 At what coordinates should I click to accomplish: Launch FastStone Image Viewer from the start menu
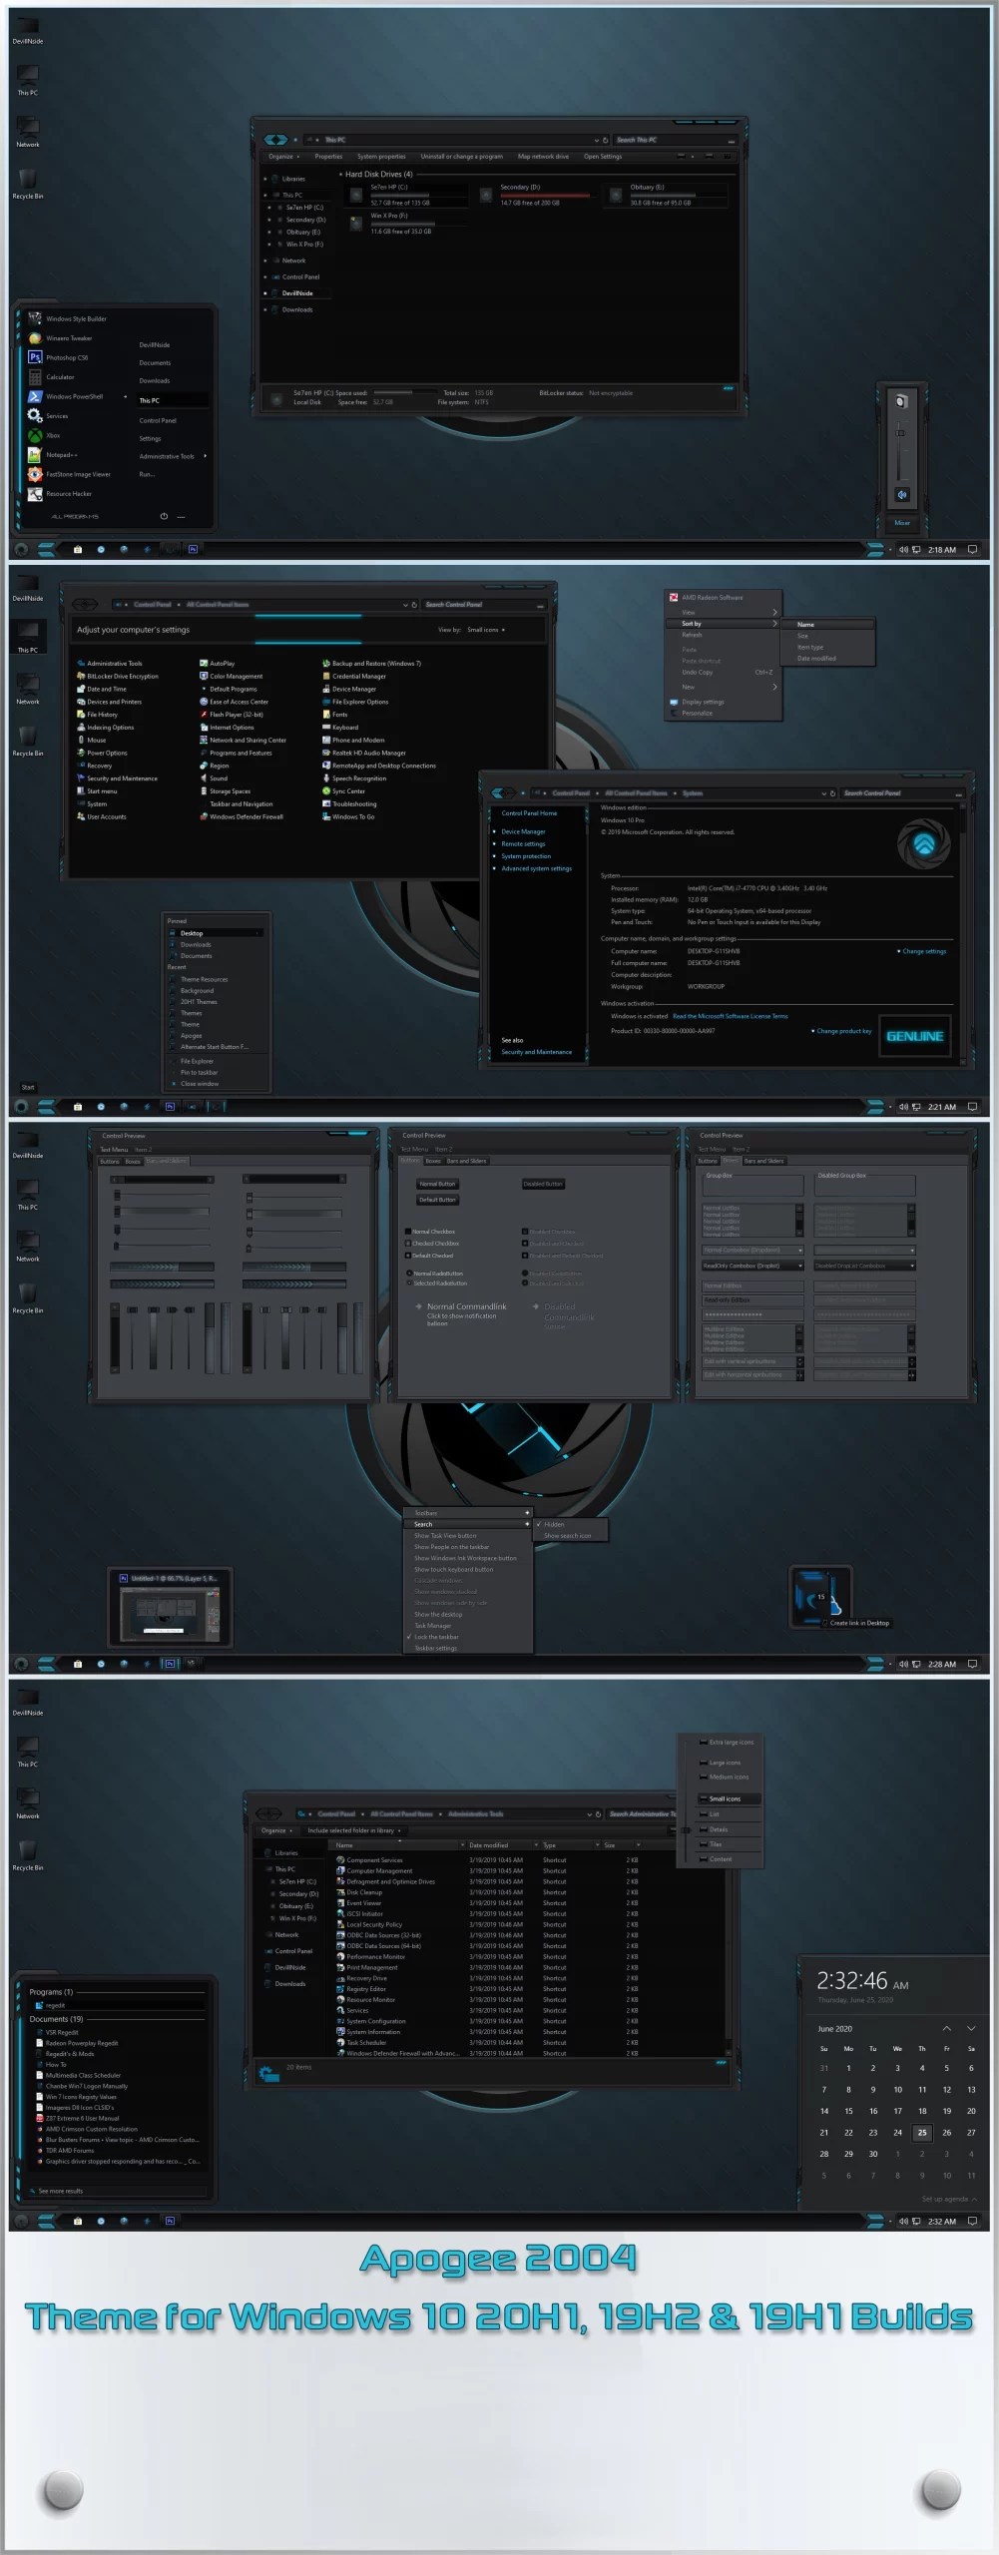[x=70, y=474]
